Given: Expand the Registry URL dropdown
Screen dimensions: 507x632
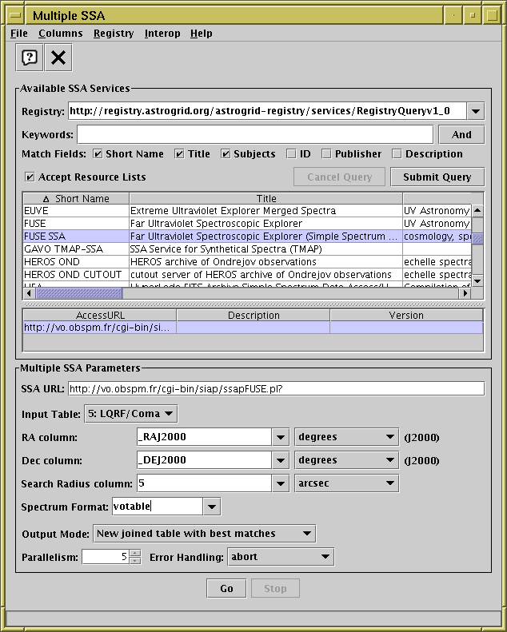Looking at the screenshot, I should [x=476, y=111].
